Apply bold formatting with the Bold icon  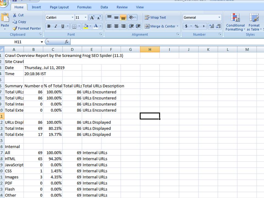[49, 26]
